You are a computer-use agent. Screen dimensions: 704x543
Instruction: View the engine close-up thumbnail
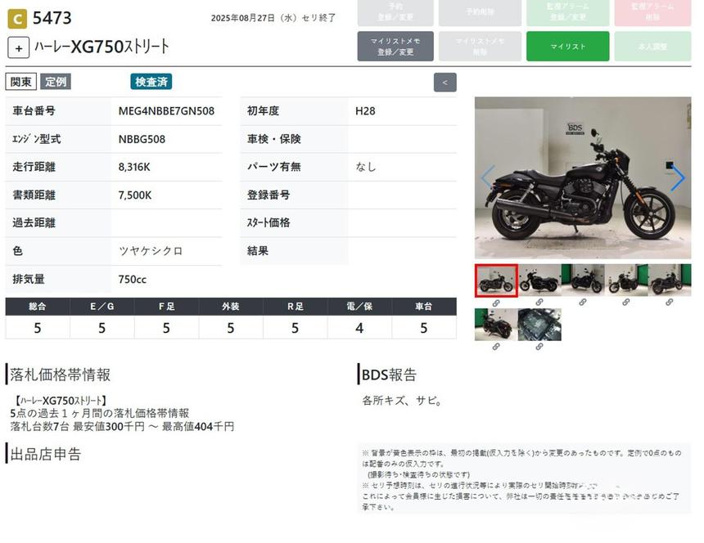coord(539,324)
